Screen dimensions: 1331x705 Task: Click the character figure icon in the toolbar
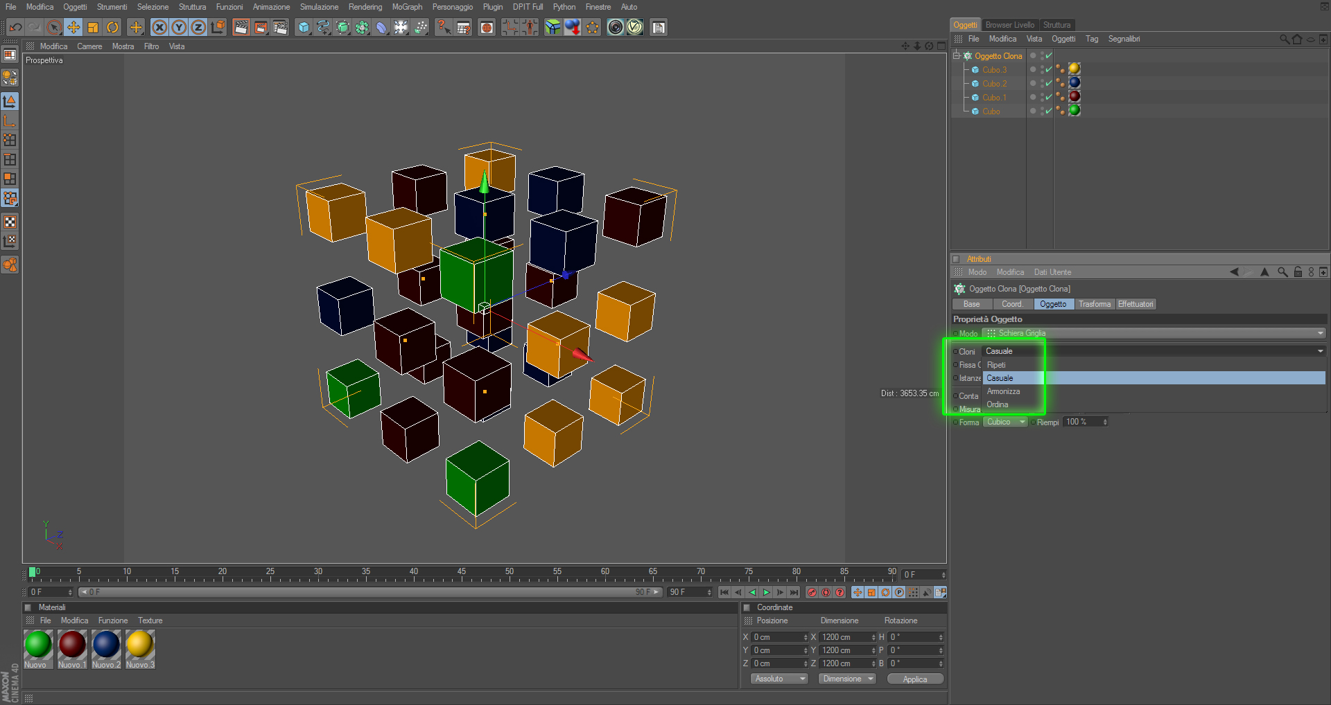530,28
